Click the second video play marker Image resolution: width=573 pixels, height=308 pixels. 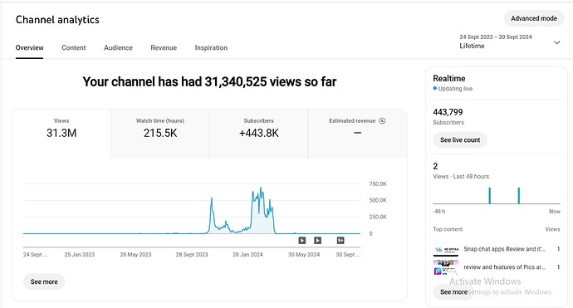click(x=317, y=241)
